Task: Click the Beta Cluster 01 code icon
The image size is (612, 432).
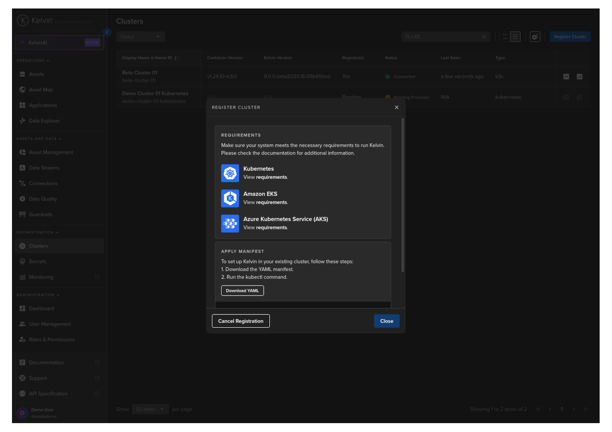Action: (566, 77)
